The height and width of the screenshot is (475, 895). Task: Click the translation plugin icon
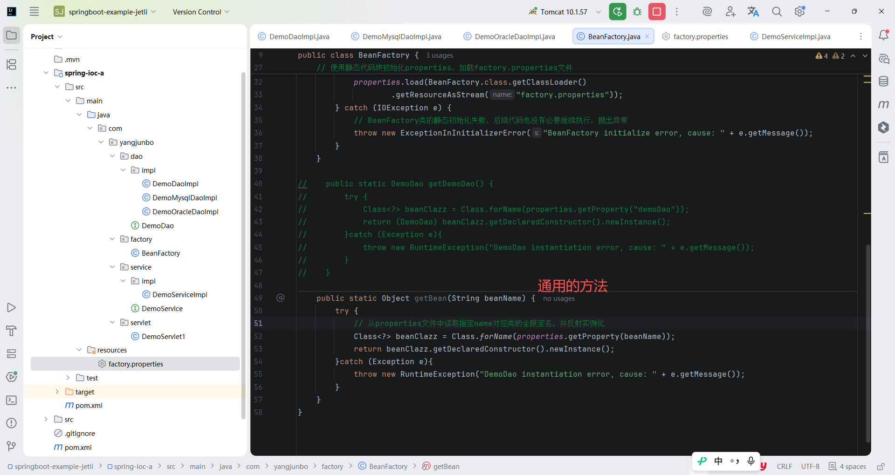click(753, 12)
